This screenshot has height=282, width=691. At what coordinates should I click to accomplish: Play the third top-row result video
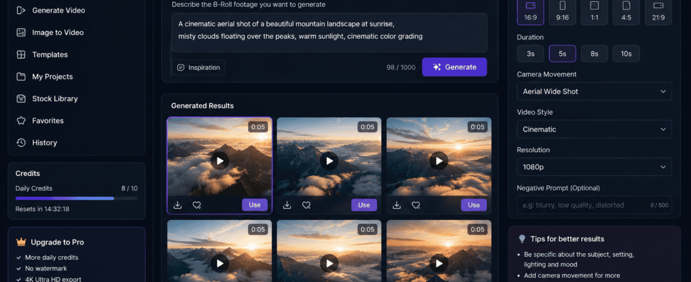(x=439, y=161)
